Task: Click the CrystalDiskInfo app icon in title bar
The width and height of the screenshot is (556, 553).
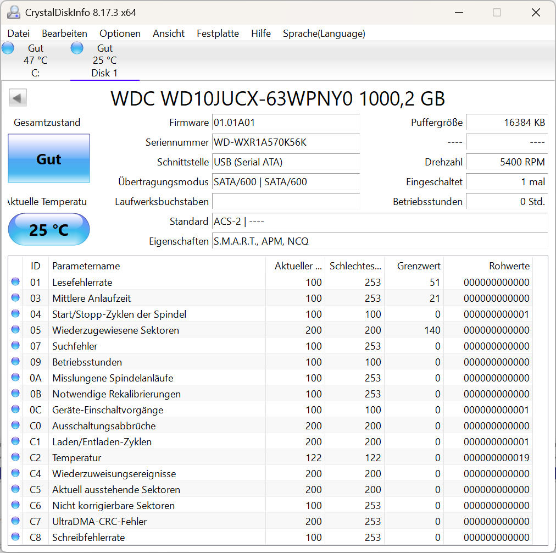Action: click(14, 13)
